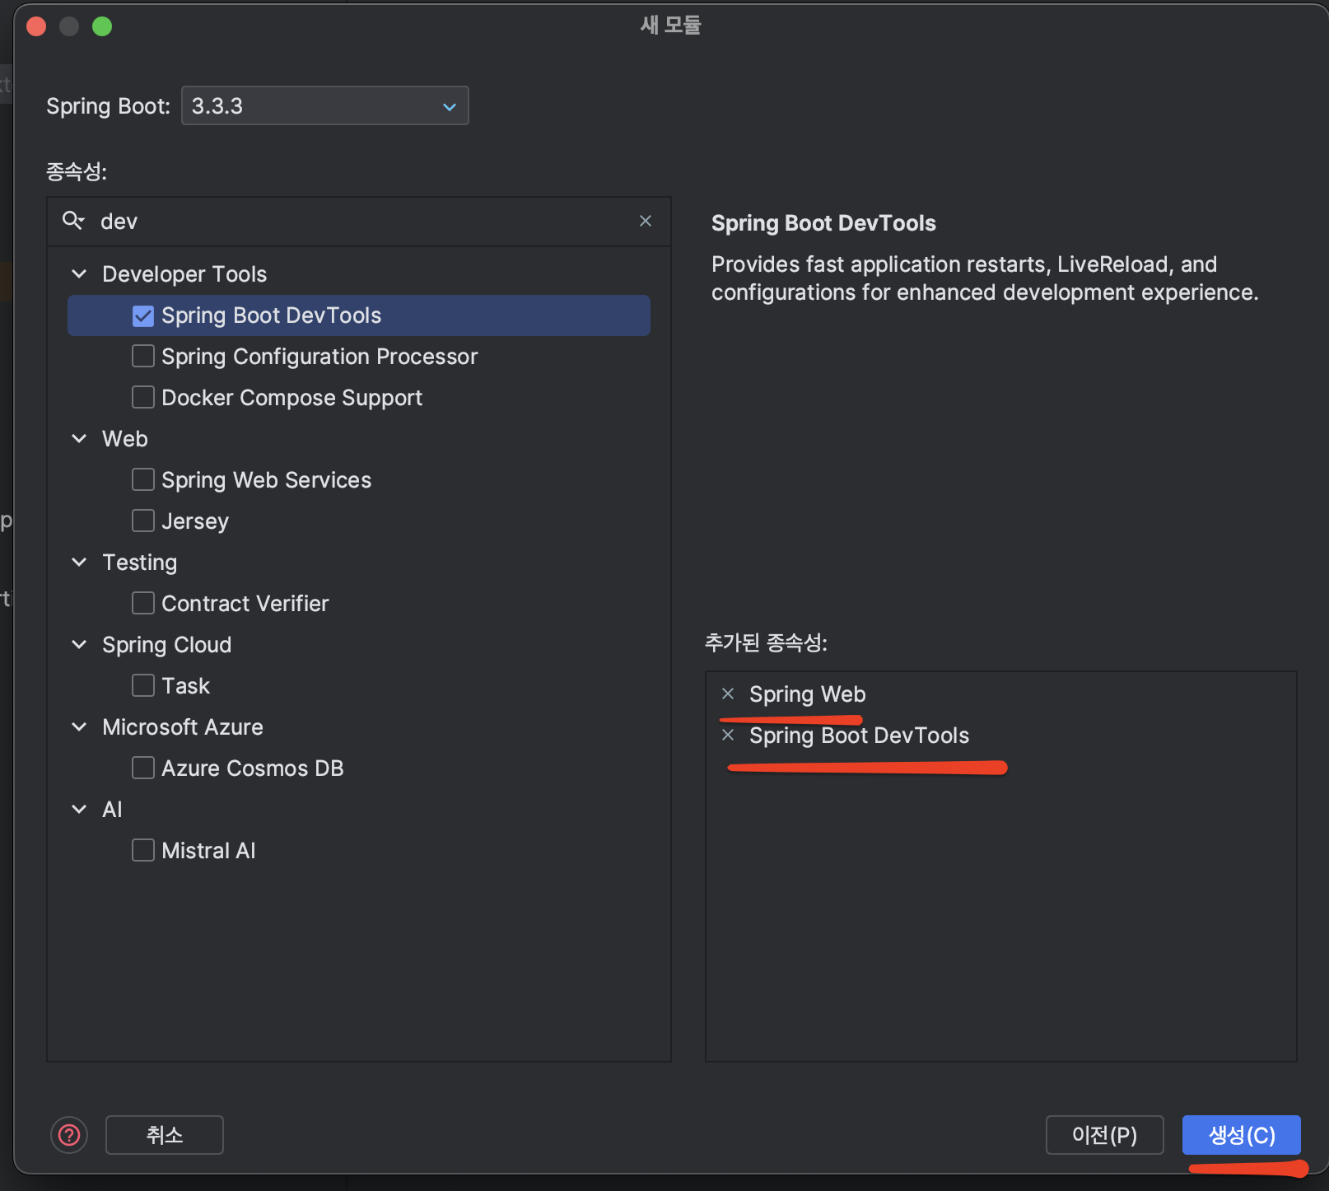Image resolution: width=1329 pixels, height=1191 pixels.
Task: Tick the Jersey checkbox
Action: click(143, 521)
